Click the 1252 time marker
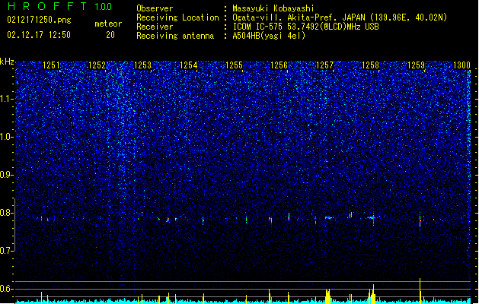Viewport: 479px width, 304px height. pos(97,65)
